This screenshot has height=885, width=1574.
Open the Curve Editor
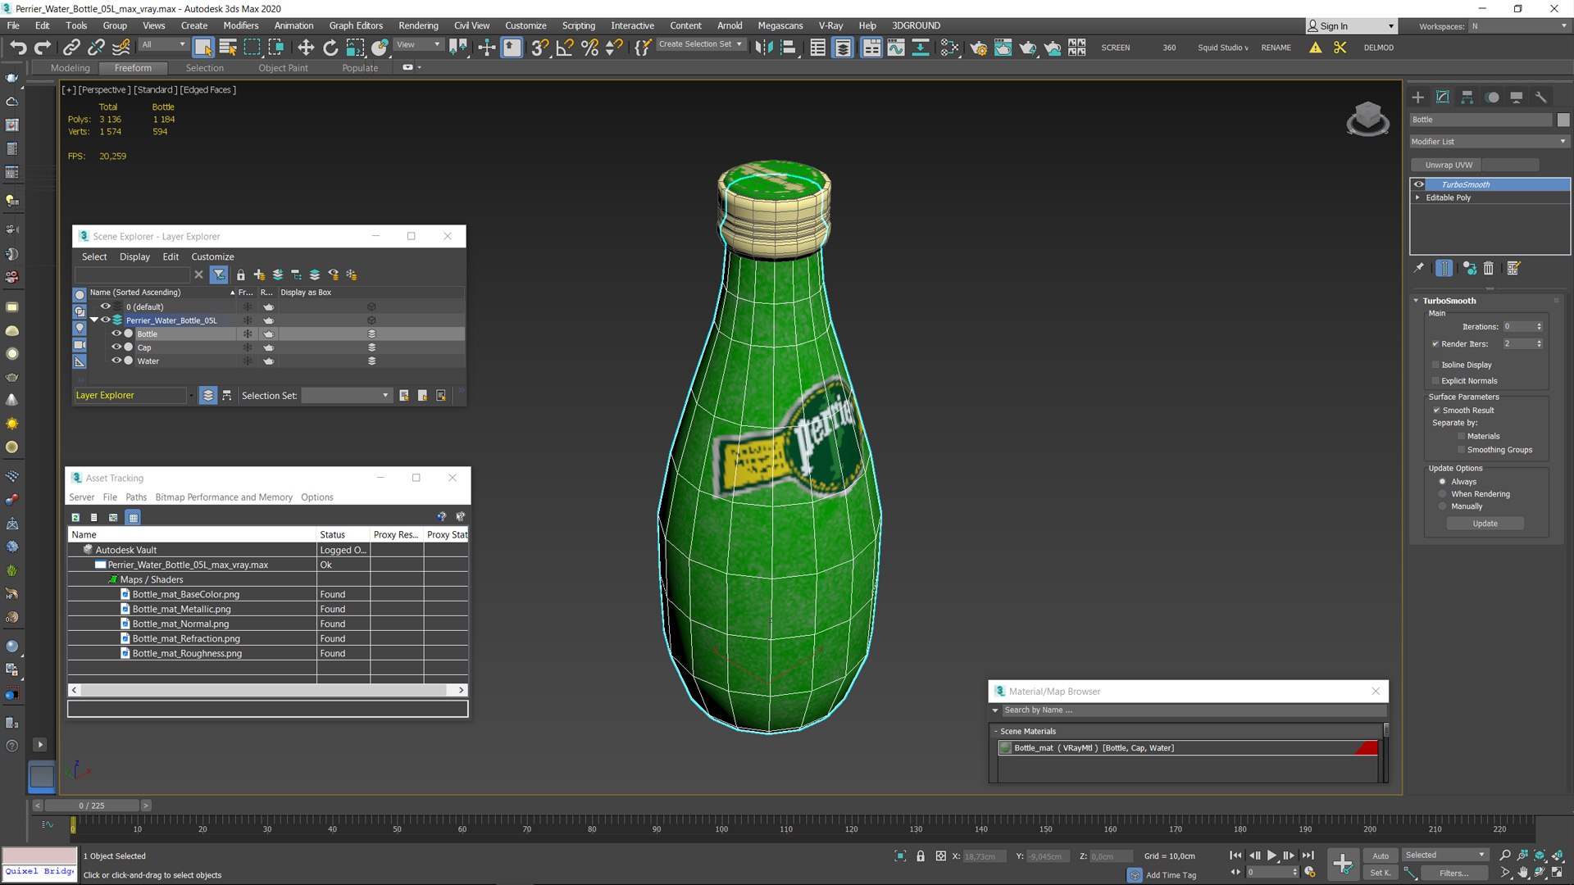[x=896, y=48]
